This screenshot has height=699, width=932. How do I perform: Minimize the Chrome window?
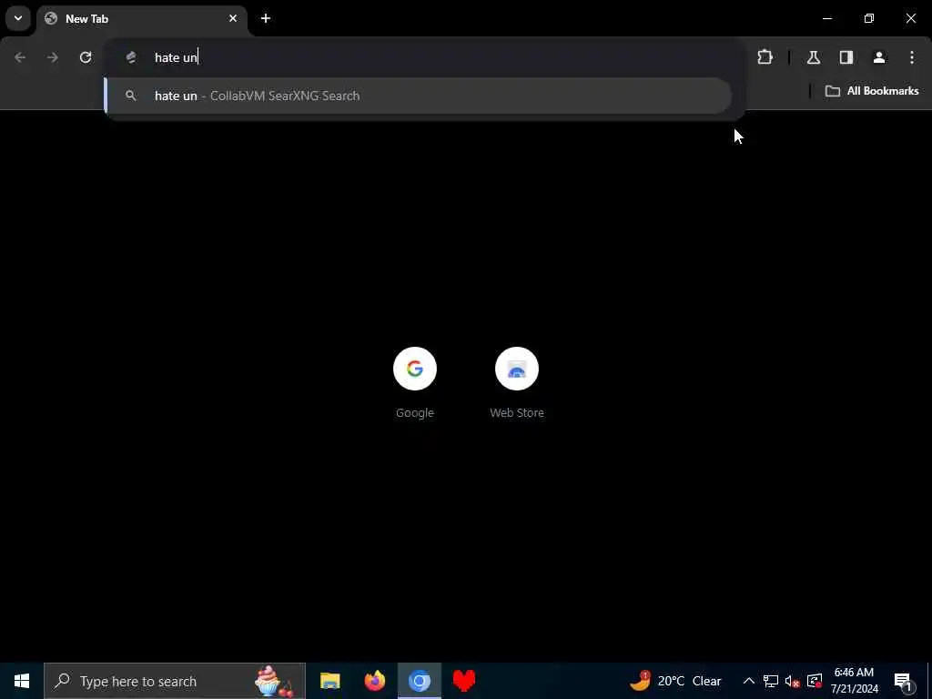pyautogui.click(x=827, y=18)
